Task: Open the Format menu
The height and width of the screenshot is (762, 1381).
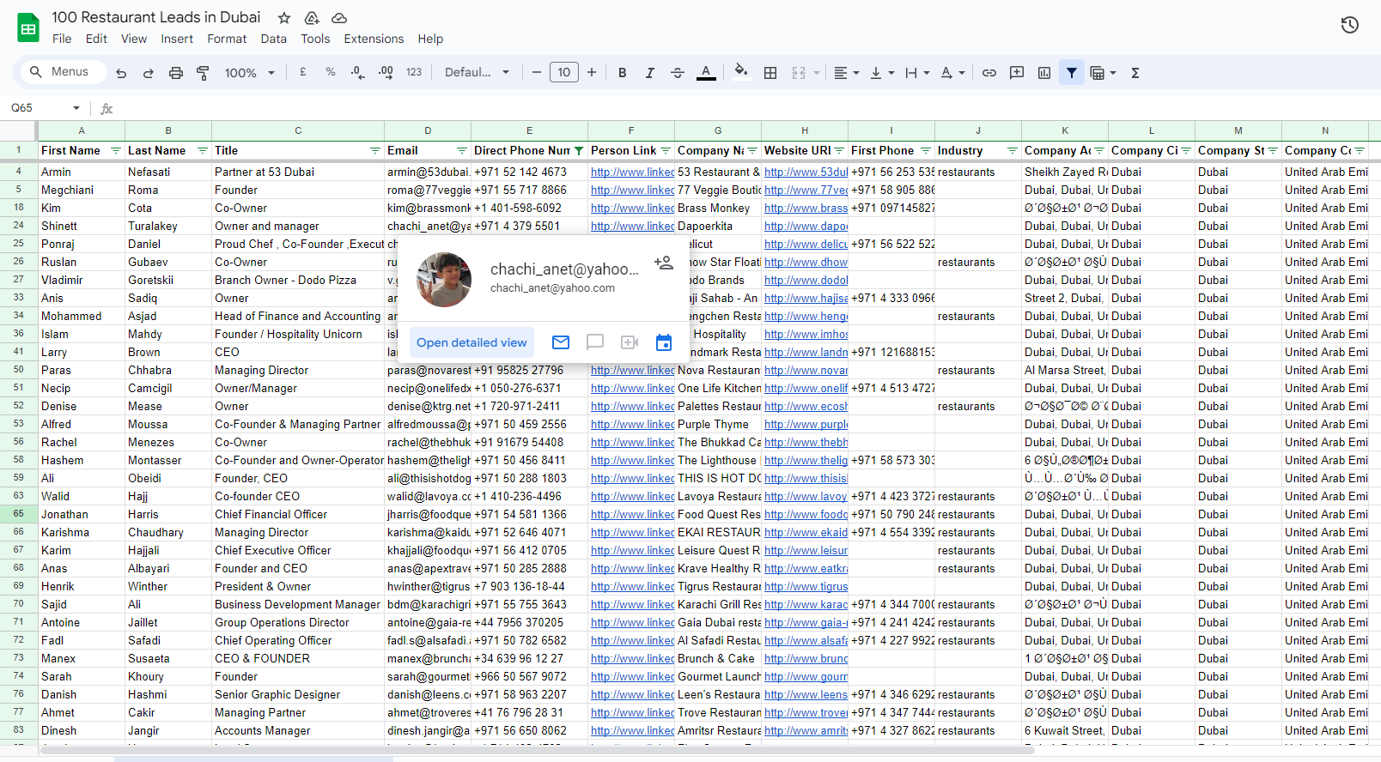Action: point(227,39)
